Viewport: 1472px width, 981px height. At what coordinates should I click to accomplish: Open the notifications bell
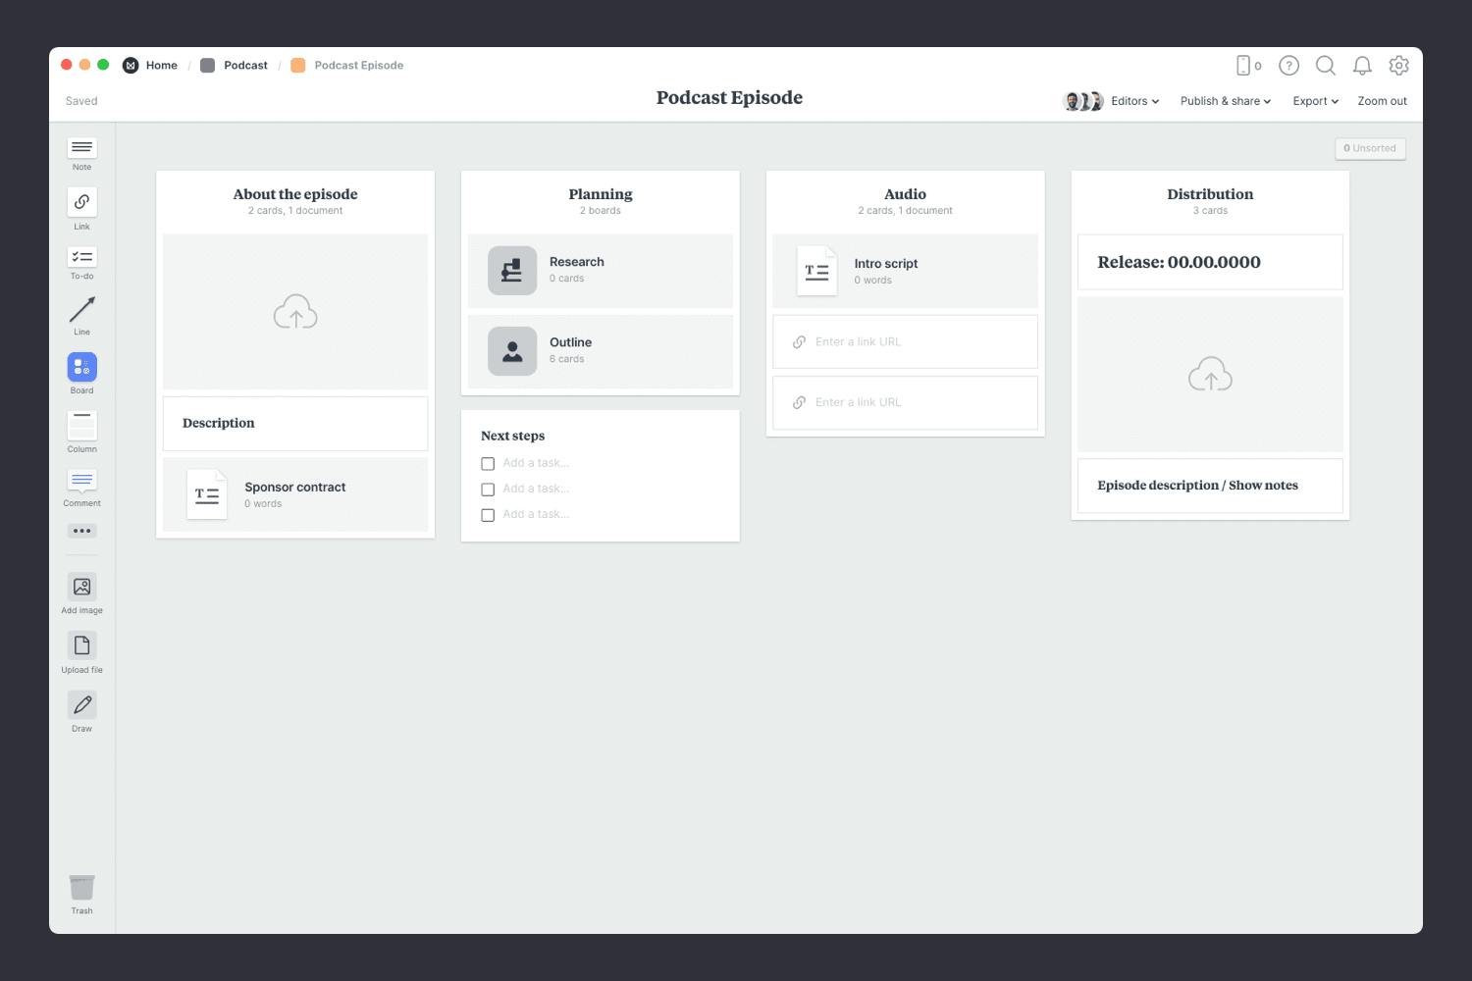click(x=1362, y=66)
